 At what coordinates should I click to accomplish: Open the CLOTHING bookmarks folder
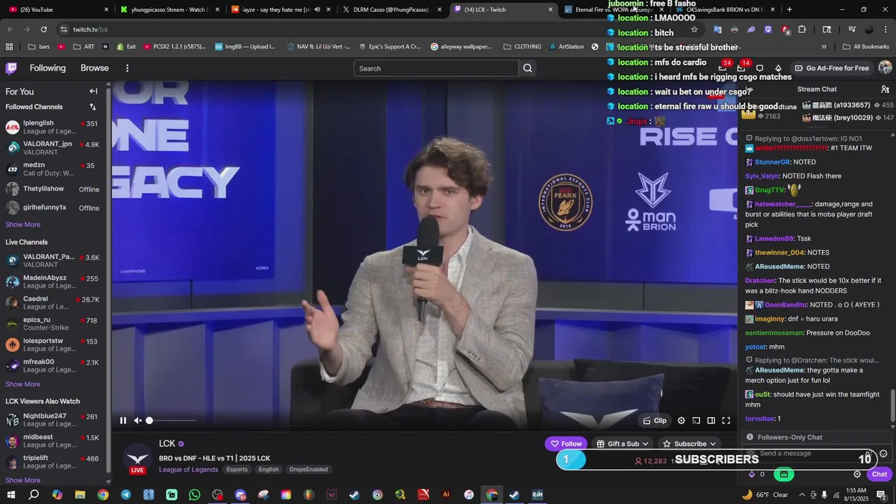(x=521, y=47)
